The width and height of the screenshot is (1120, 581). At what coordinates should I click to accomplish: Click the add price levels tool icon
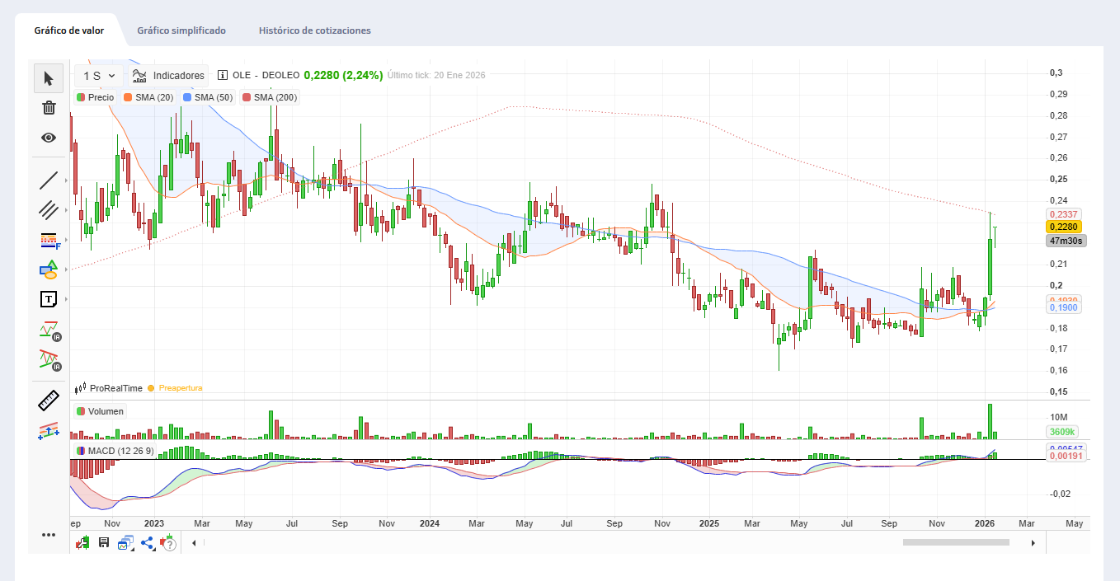49,431
